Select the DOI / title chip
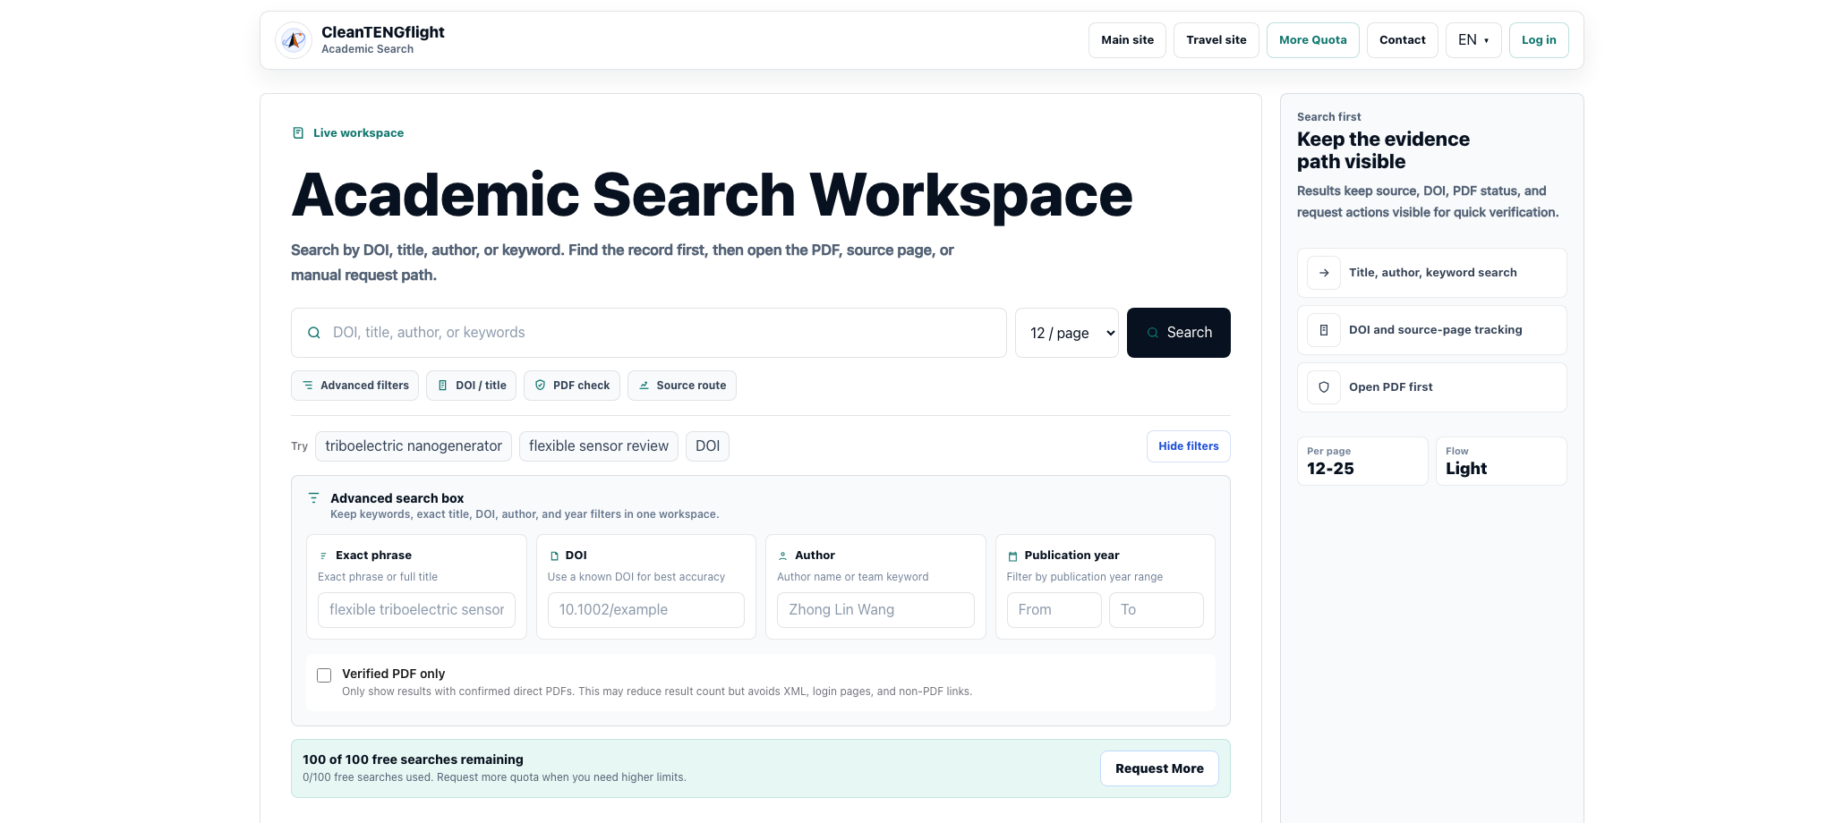The image size is (1844, 823). (472, 386)
